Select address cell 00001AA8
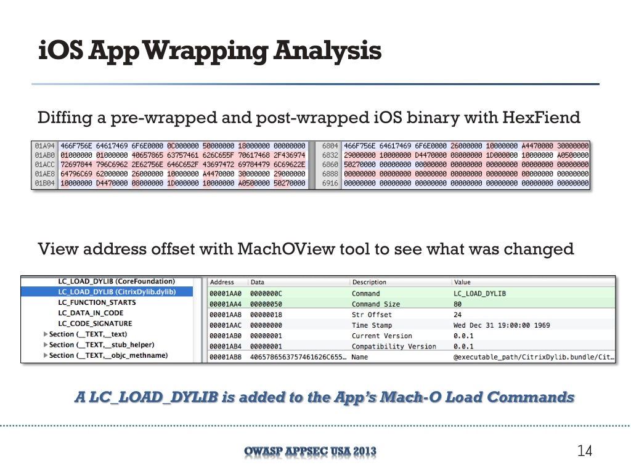Screen dimensions: 631x473 tap(226, 315)
